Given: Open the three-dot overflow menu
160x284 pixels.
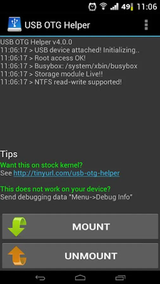Looking at the screenshot, I should tap(146, 25).
